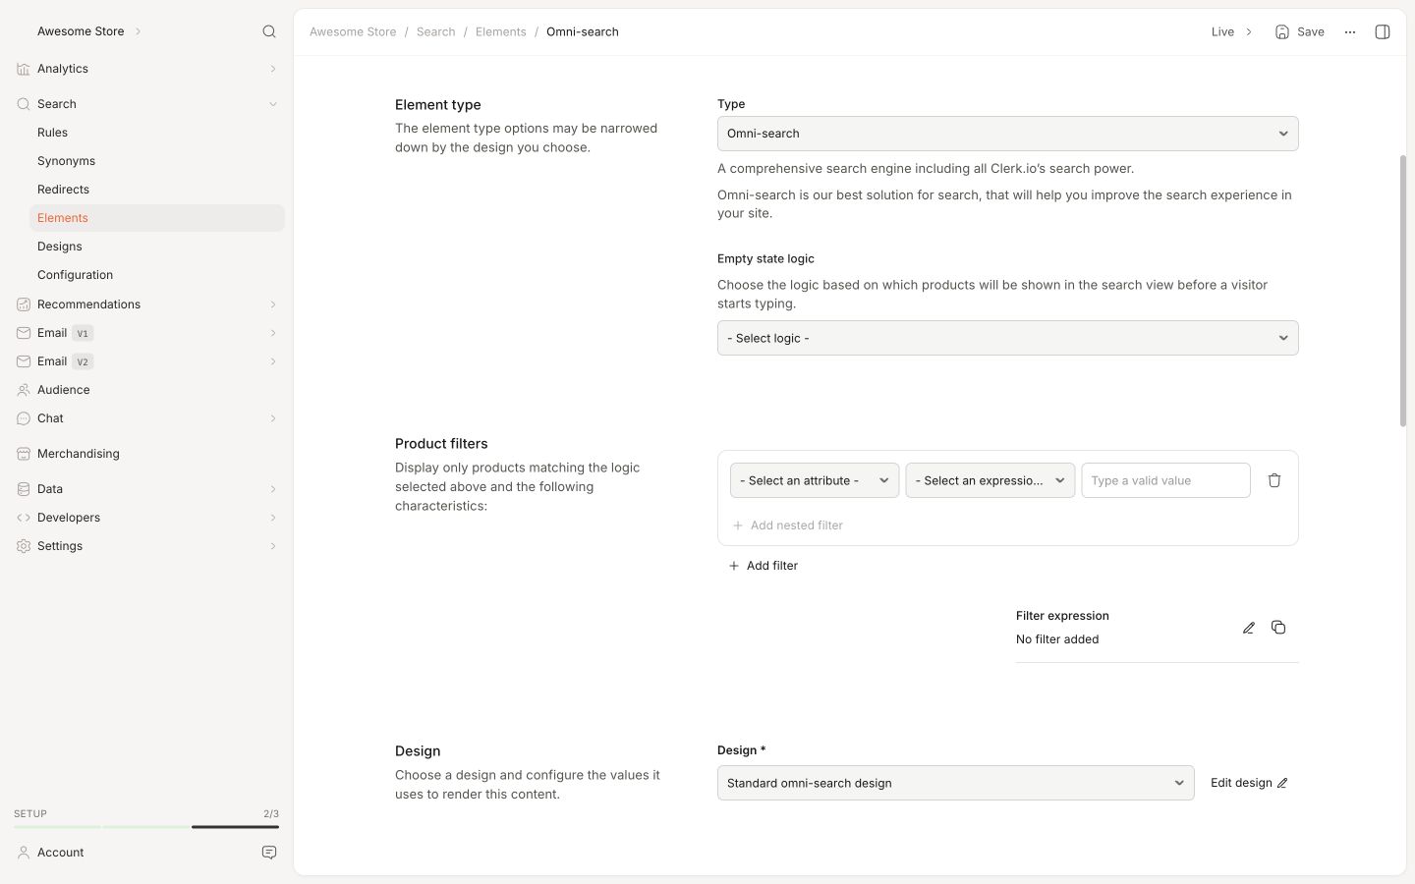Viewport: 1415px width, 884px height.
Task: Open the three-dots more options menu
Action: click(1350, 32)
